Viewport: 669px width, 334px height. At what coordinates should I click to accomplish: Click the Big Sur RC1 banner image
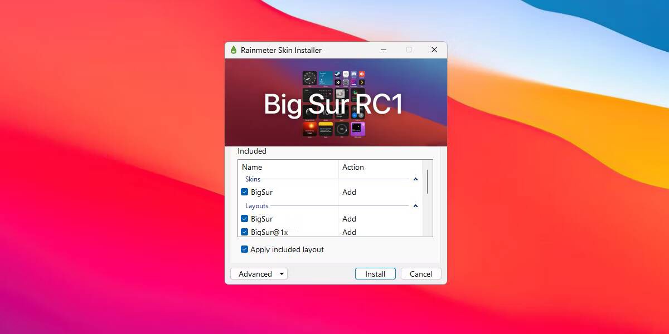tap(336, 102)
